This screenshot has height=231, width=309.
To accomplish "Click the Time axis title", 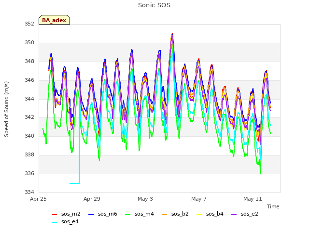I will [273, 206].
